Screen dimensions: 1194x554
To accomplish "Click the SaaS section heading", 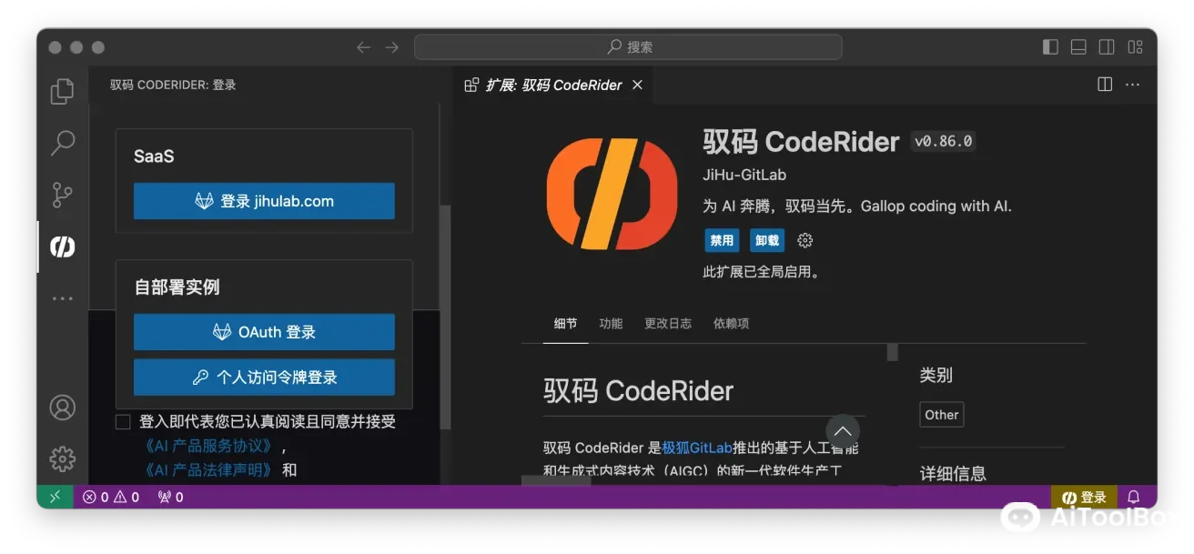I will [x=154, y=156].
